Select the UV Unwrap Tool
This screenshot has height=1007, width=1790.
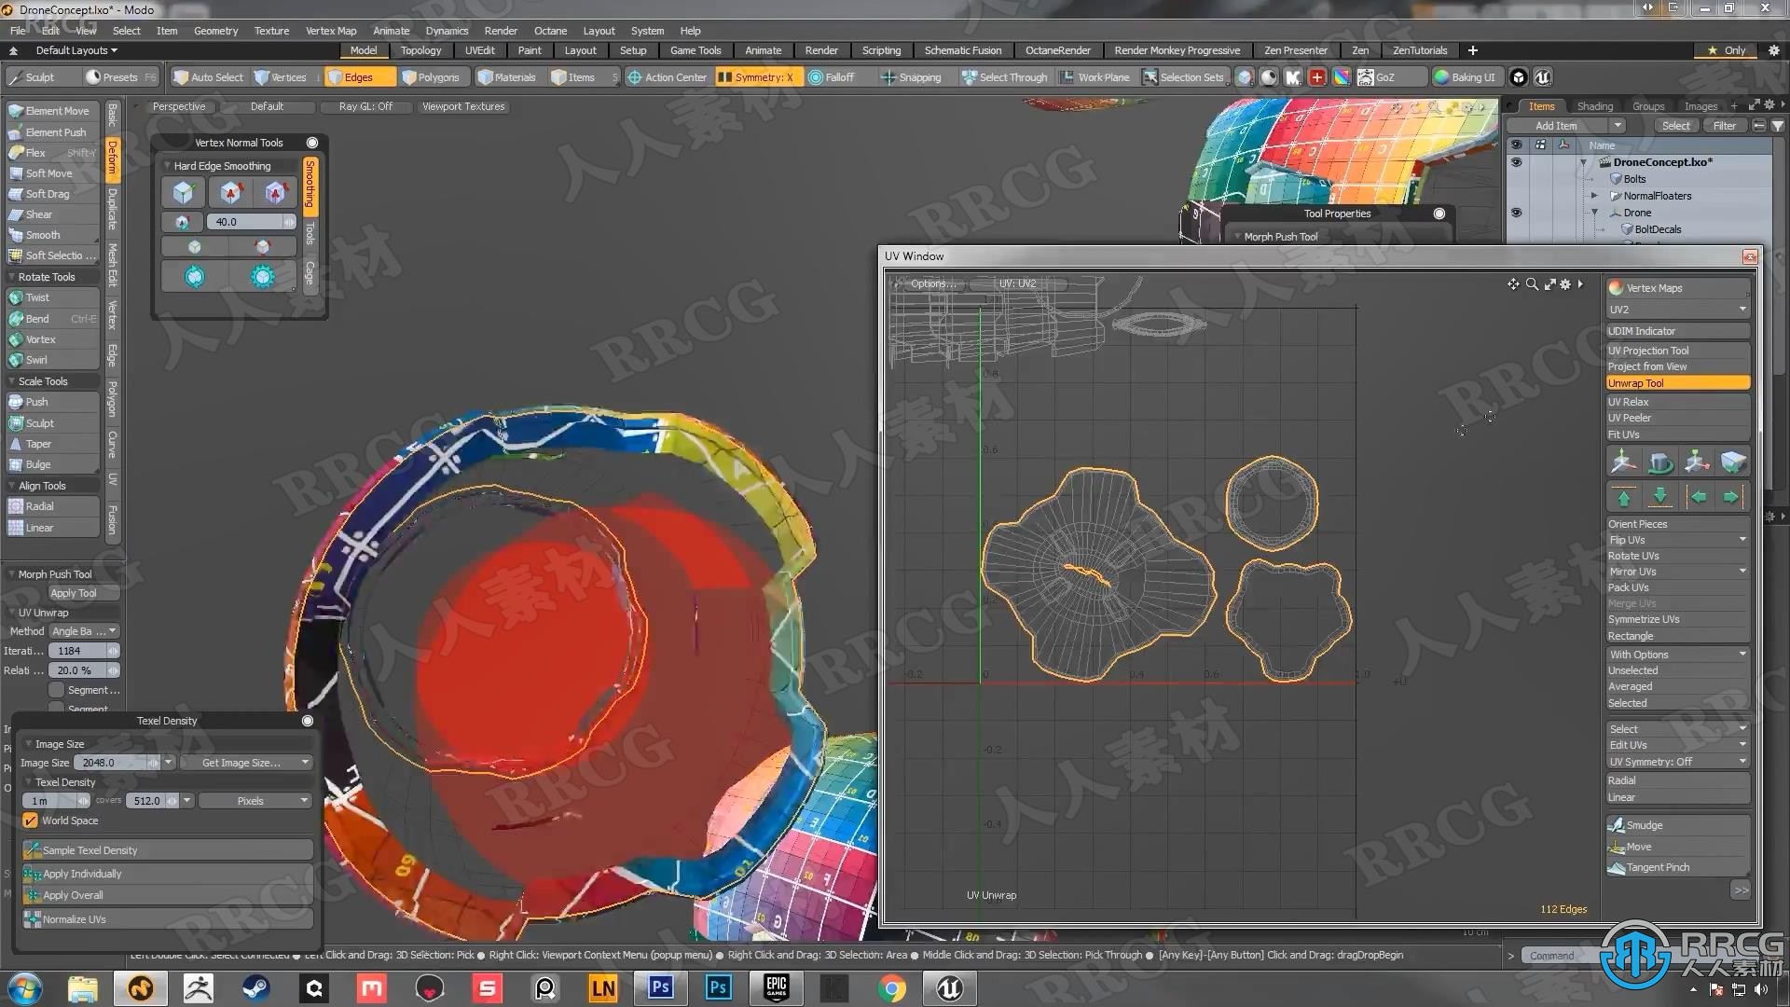(x=1675, y=382)
